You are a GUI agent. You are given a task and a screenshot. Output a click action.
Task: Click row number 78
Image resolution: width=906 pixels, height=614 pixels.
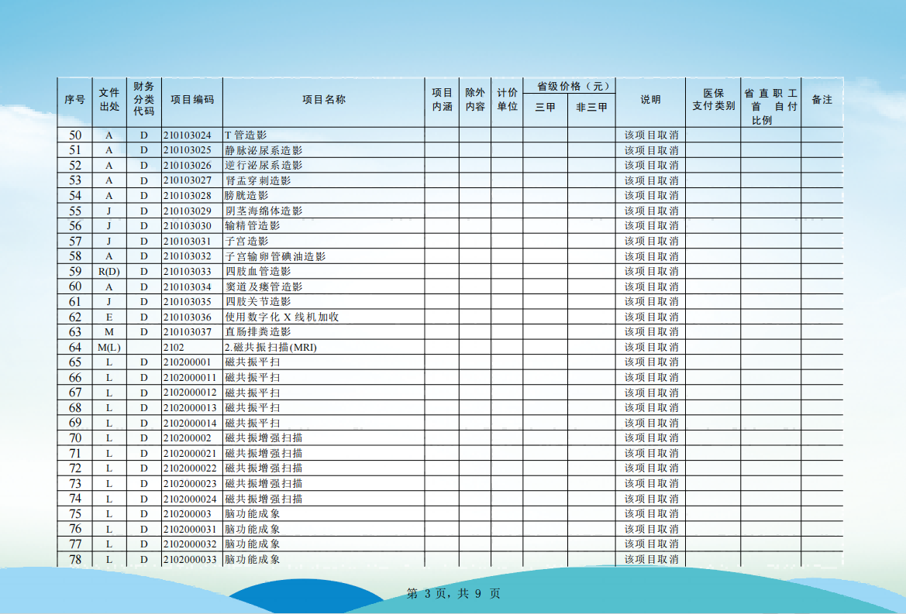[x=75, y=559]
